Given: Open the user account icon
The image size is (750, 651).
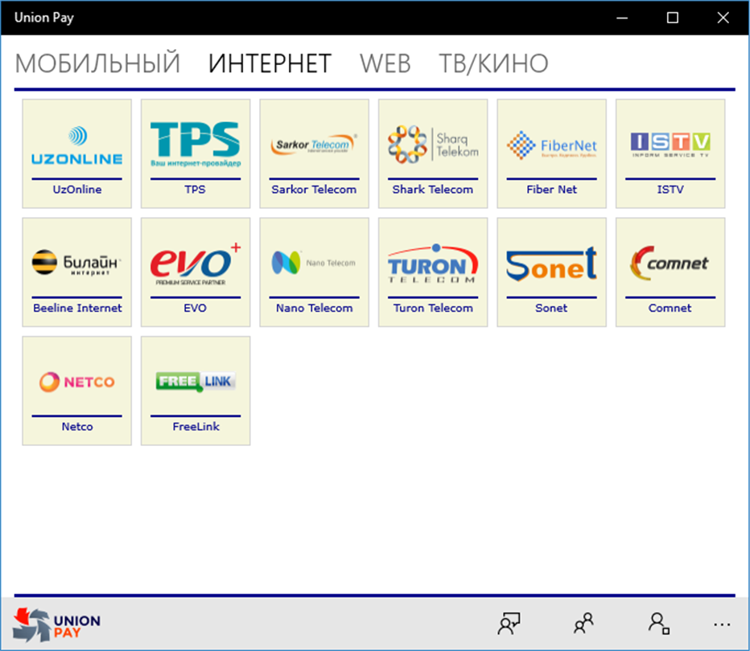Looking at the screenshot, I should point(659,624).
